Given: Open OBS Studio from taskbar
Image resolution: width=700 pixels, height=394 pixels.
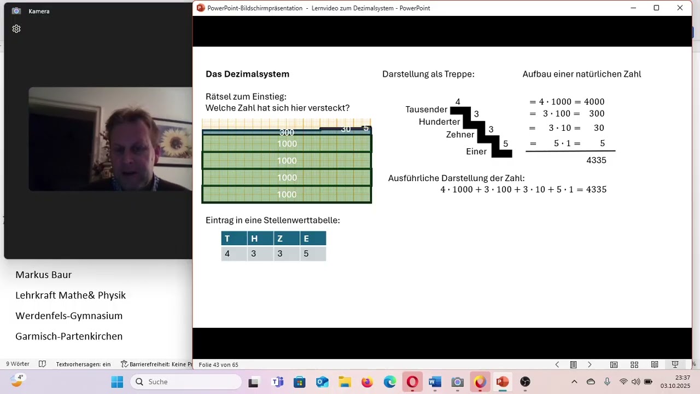Looking at the screenshot, I should click(525, 382).
